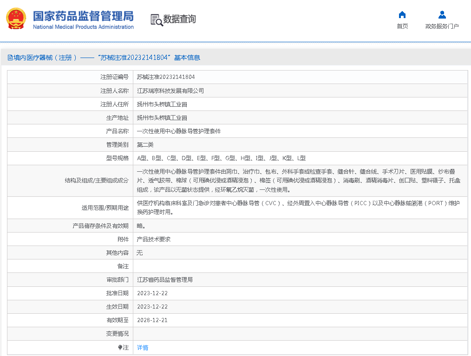Click the 注册人住所 label
The image size is (471, 356).
[114, 104]
